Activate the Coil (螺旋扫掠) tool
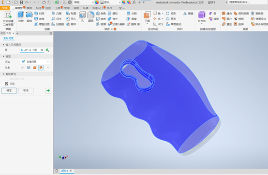Image resolution: width=268 pixels, height=175 pixels. 42,24
